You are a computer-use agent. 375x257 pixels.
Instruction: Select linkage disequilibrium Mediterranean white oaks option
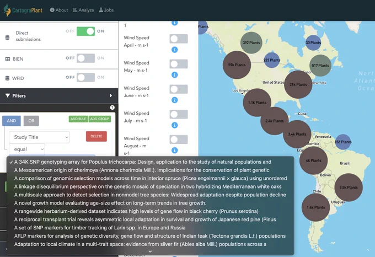(150, 187)
